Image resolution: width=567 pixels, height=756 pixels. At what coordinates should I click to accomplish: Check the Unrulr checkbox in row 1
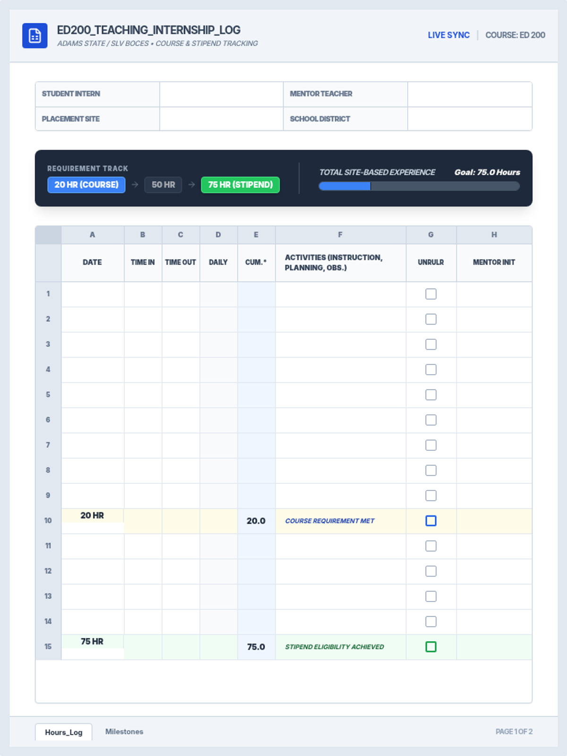pyautogui.click(x=430, y=294)
